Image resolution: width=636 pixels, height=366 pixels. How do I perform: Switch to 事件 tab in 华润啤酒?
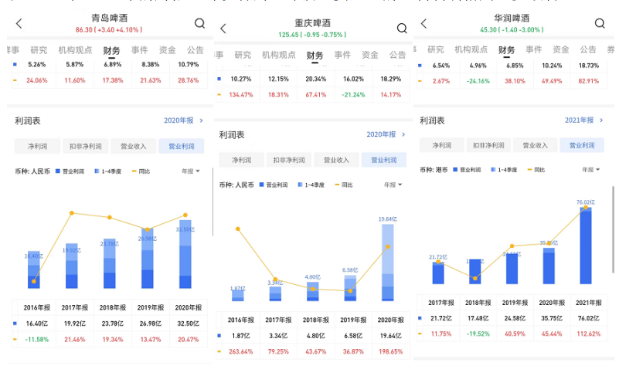coord(534,49)
